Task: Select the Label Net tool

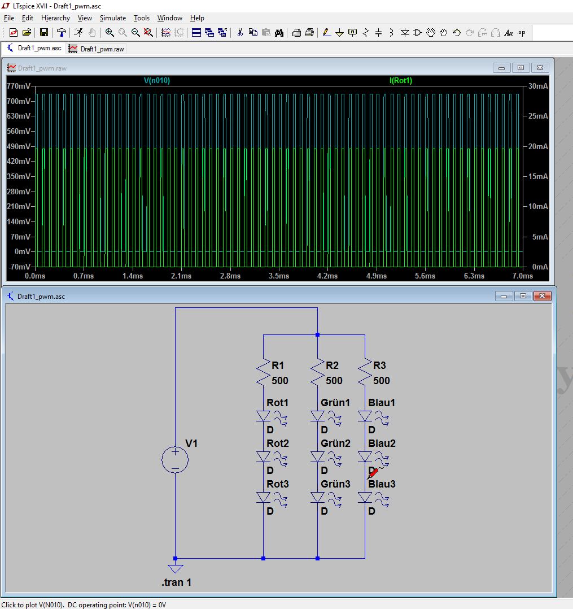Action: pyautogui.click(x=352, y=33)
